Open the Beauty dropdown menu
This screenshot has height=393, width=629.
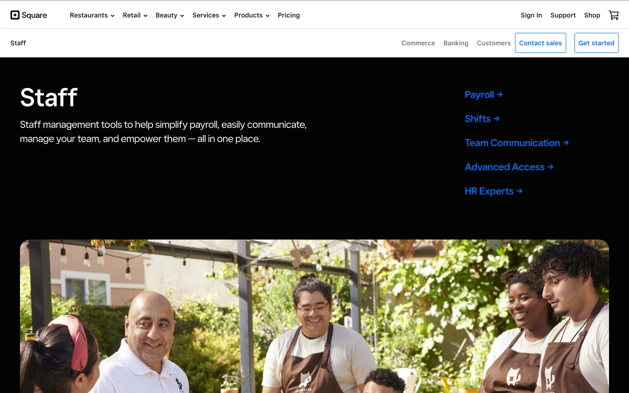(170, 15)
